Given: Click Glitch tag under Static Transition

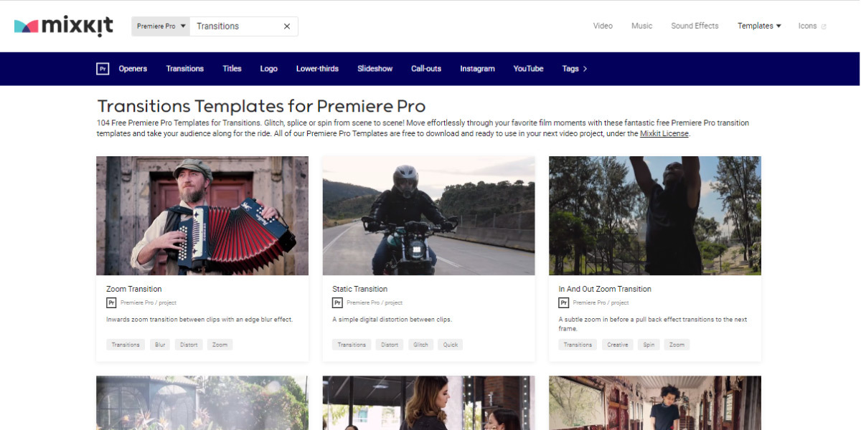Looking at the screenshot, I should [x=421, y=345].
